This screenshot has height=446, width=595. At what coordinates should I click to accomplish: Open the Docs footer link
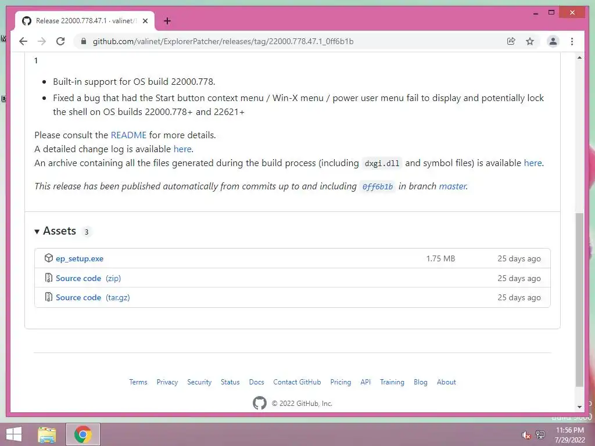(256, 382)
